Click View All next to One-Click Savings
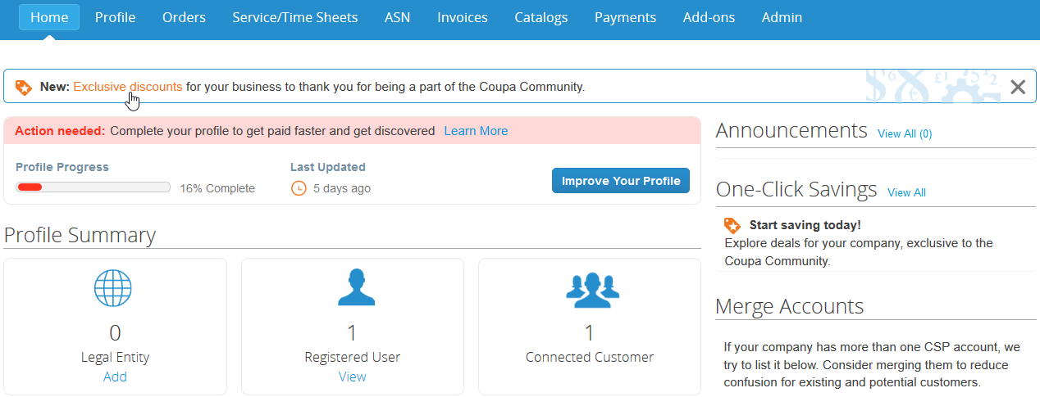 906,192
